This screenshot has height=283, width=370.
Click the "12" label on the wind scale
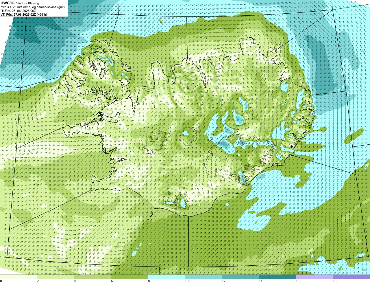(x=224, y=281)
